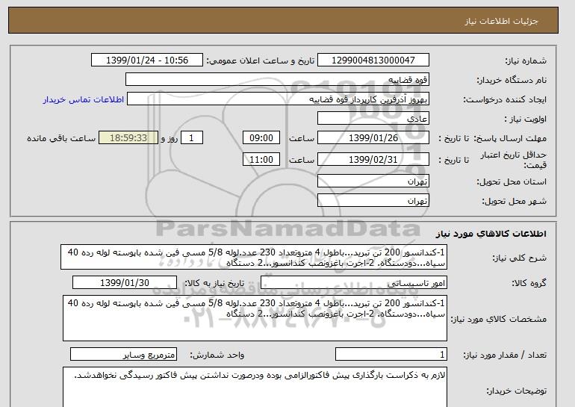The image size is (575, 407).
Task: Click remaining time countdown 18:59:33
Action: (128, 138)
